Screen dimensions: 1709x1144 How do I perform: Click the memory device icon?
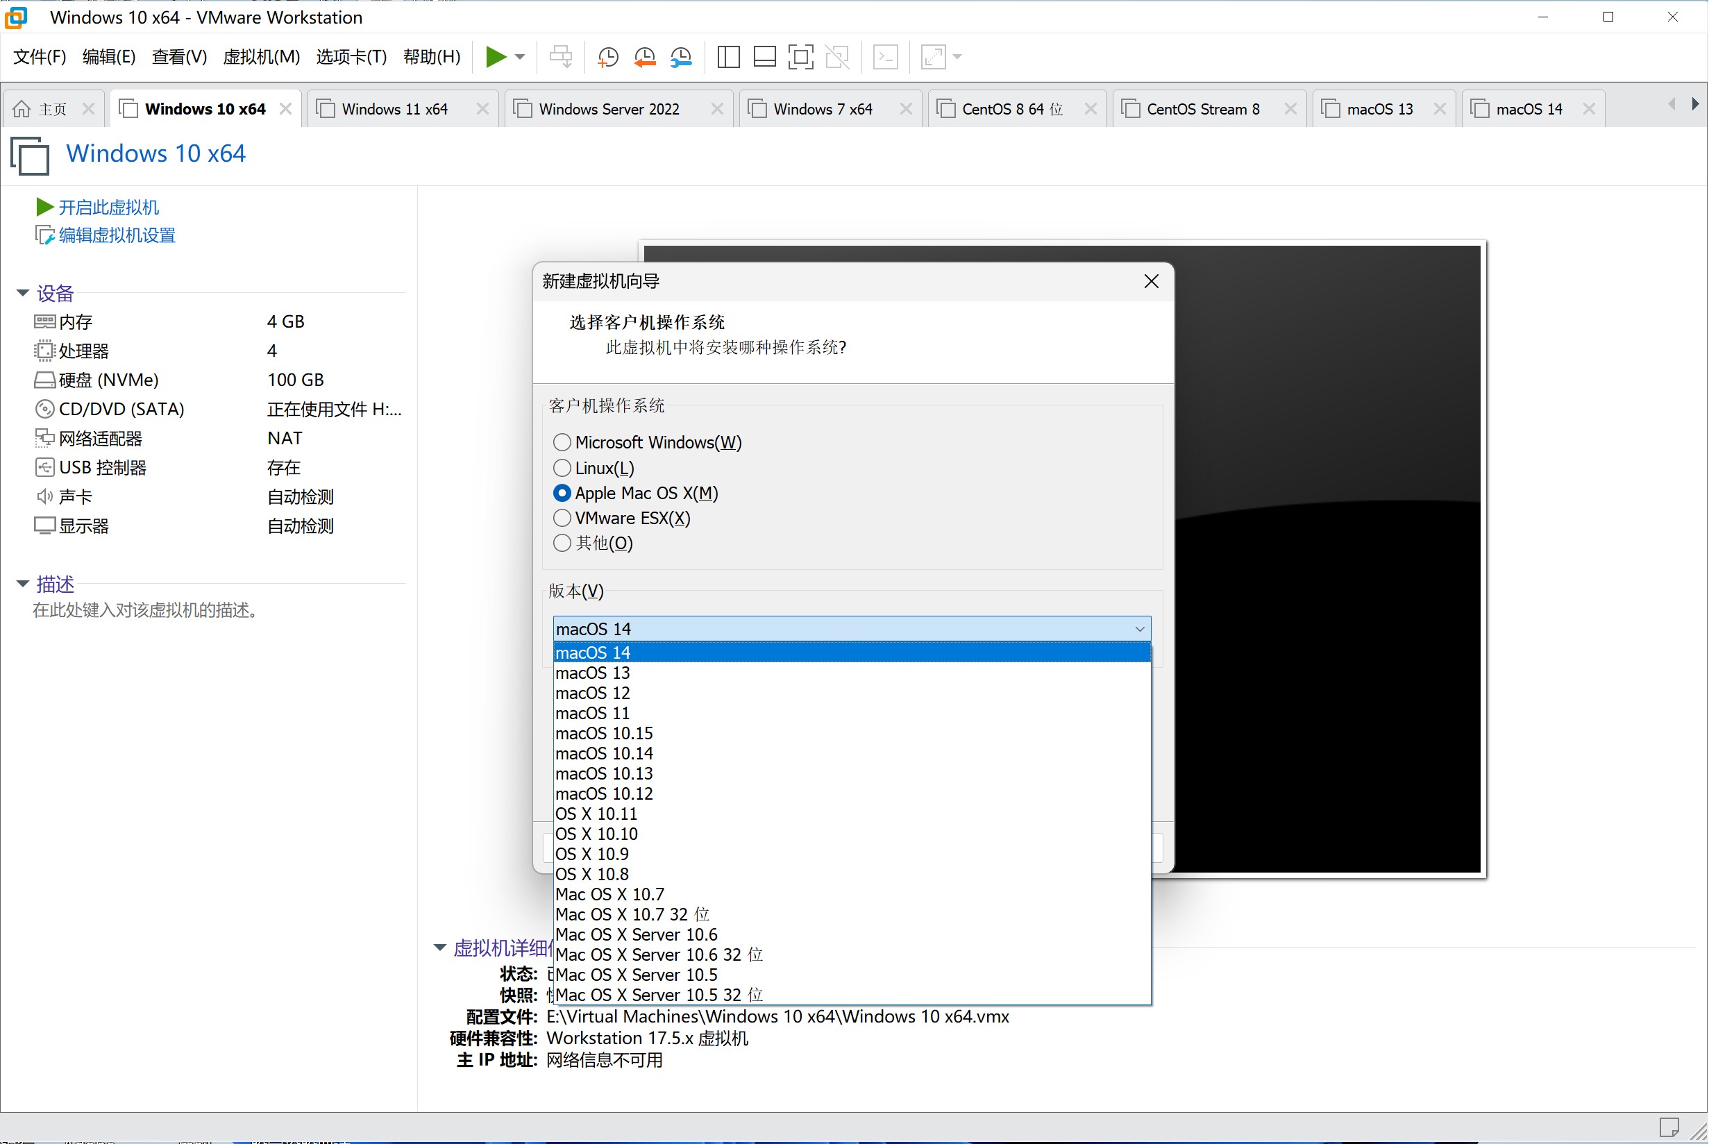44,322
